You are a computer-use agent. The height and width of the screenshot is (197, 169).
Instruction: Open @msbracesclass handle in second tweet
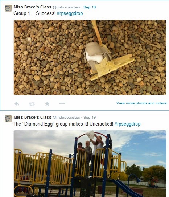[x=66, y=118]
